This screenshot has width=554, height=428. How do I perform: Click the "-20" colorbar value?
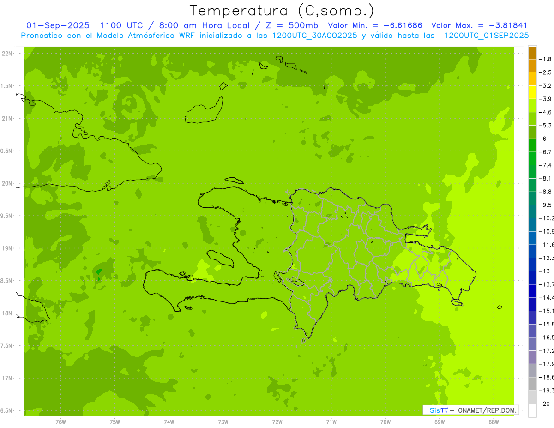click(544, 404)
